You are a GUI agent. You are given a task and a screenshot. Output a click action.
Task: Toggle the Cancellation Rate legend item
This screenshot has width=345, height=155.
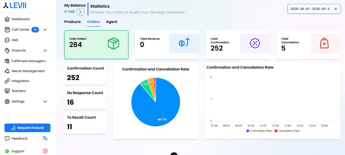coord(287,131)
